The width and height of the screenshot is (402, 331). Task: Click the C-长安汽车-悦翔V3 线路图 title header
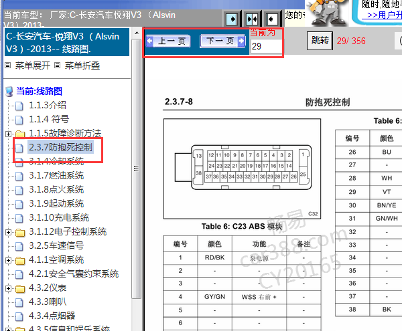point(67,42)
